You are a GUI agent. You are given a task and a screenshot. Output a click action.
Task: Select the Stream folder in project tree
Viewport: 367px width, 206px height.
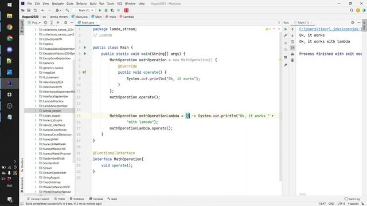48,168
